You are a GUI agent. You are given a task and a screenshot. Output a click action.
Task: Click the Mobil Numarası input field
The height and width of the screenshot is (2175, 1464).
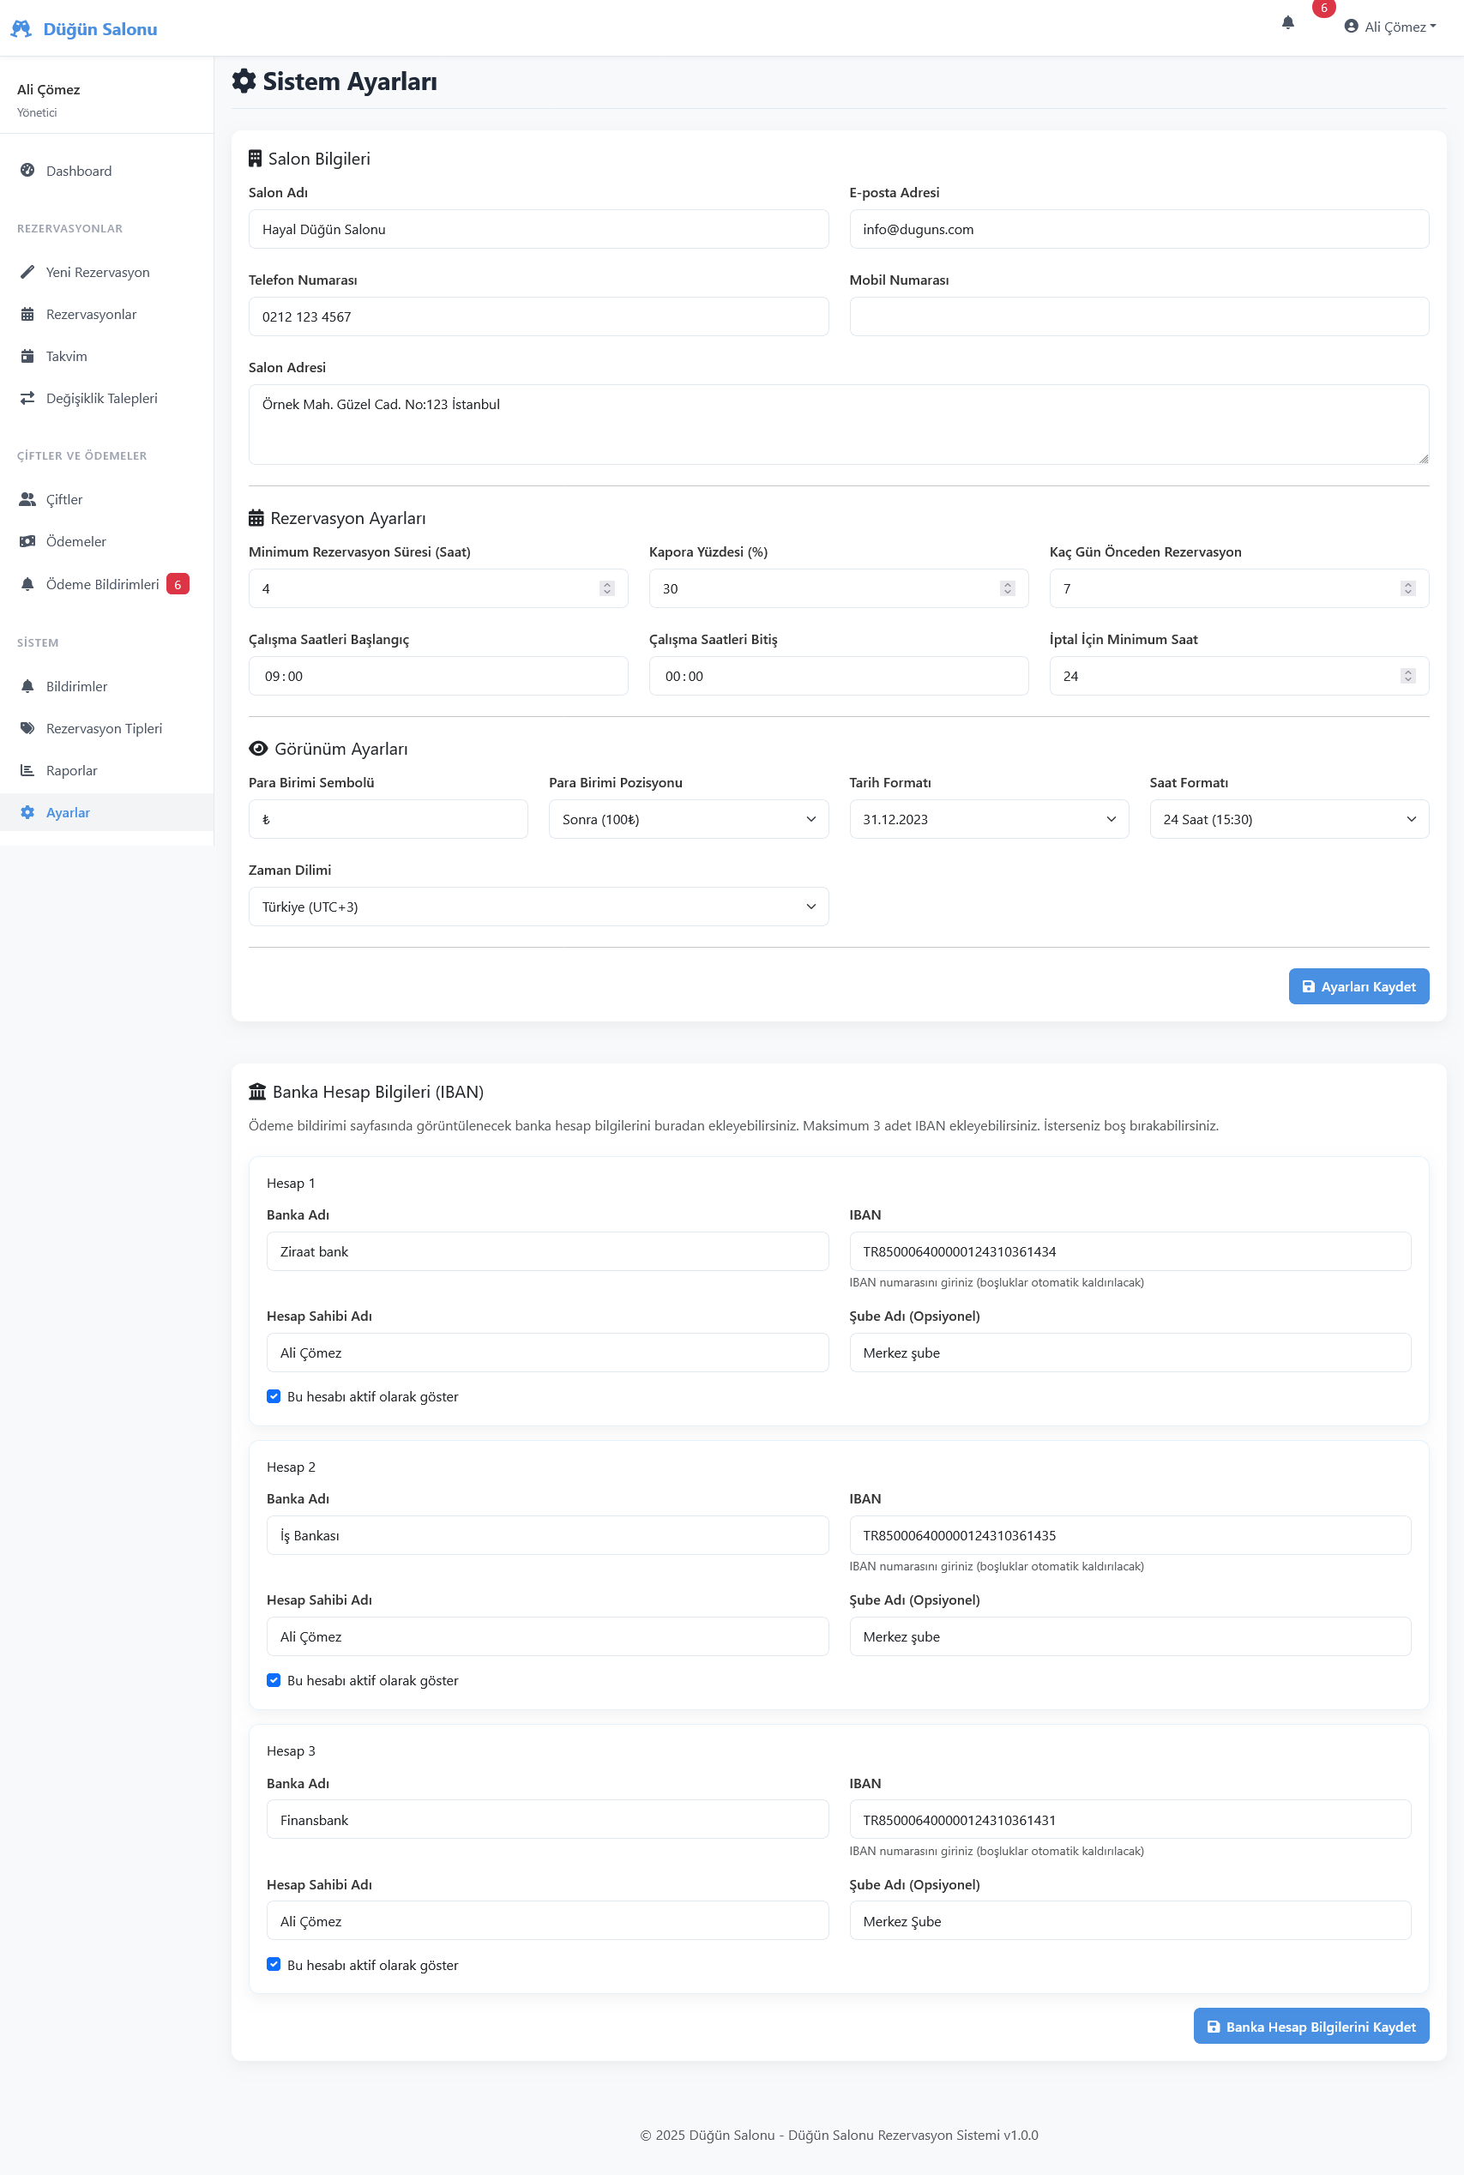click(x=1138, y=317)
